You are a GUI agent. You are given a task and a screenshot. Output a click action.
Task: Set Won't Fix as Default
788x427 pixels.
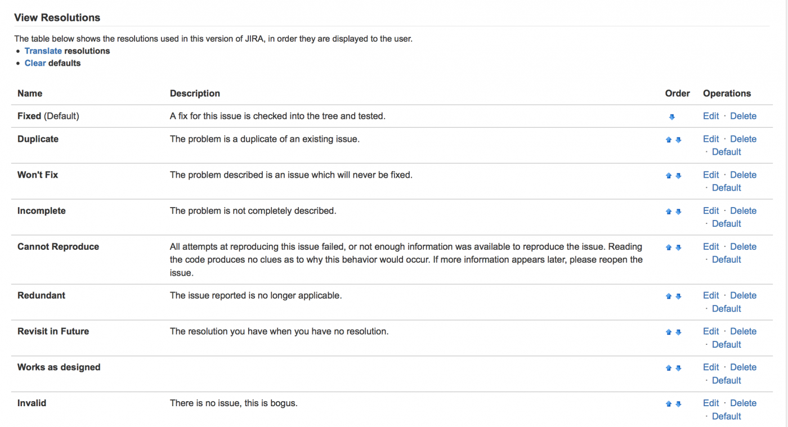[726, 187]
